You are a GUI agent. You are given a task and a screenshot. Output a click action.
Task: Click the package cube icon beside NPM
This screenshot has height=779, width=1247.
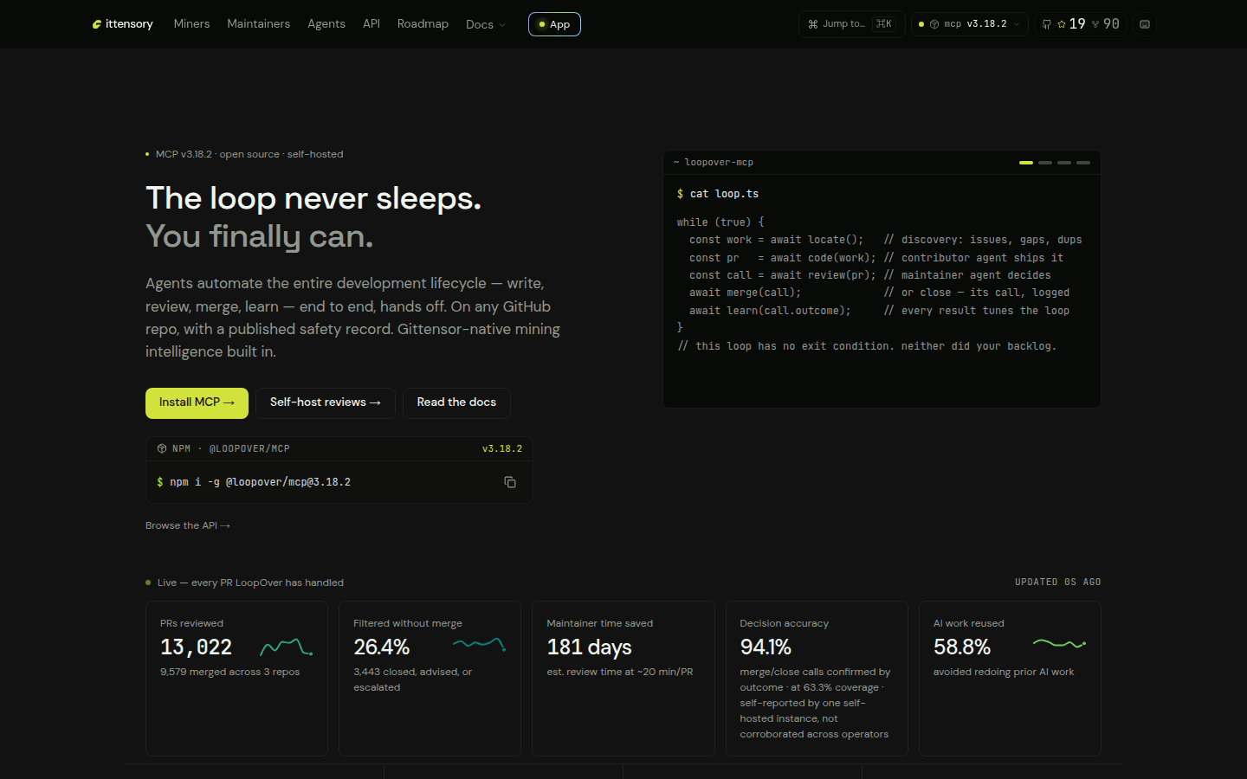coord(162,448)
